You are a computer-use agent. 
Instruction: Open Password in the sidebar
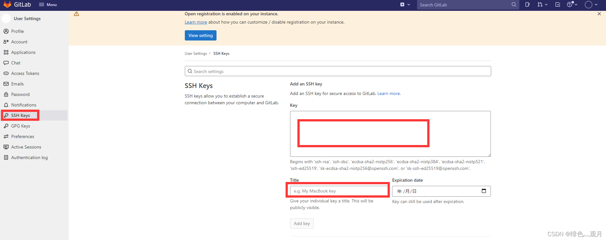34,94
